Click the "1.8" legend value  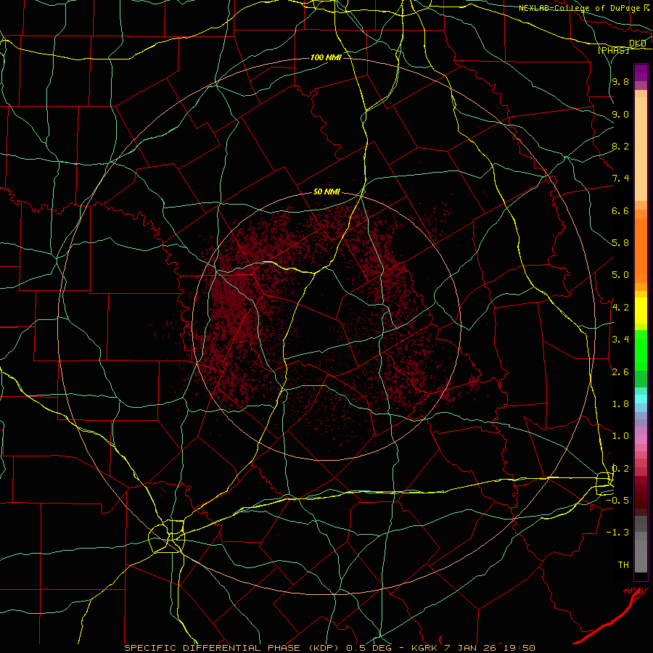click(620, 404)
